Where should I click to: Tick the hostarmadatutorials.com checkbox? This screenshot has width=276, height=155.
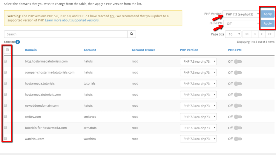5,94
